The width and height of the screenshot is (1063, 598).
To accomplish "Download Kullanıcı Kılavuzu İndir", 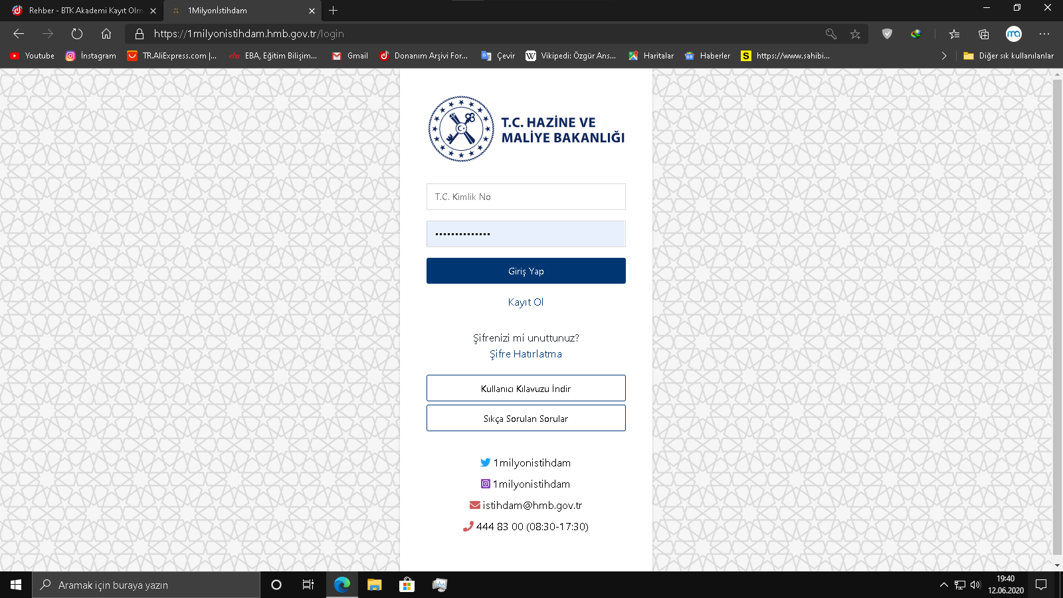I will click(x=526, y=388).
